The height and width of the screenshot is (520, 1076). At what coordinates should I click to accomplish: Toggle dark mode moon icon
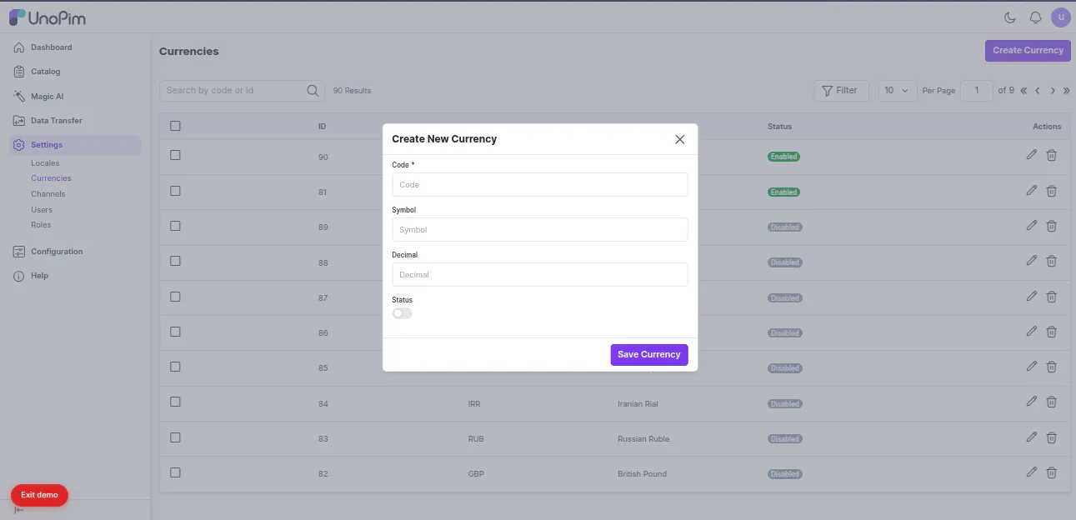[1010, 17]
